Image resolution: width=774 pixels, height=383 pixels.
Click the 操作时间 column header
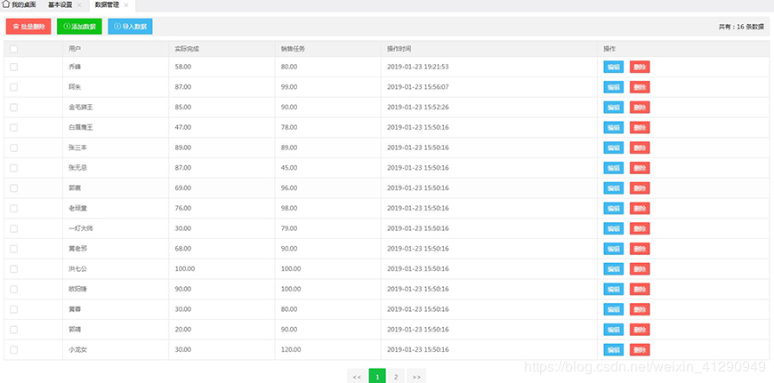coord(399,48)
